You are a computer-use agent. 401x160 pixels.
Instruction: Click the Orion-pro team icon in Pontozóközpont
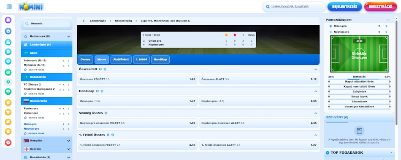[331, 26]
